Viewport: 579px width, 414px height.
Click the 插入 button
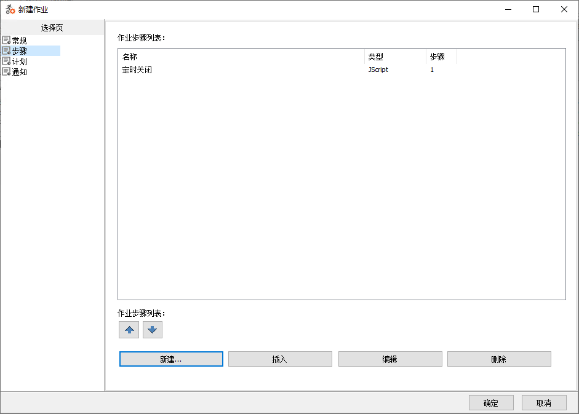point(280,359)
